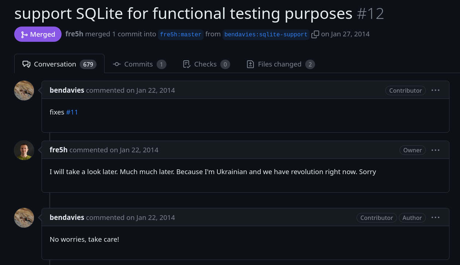Click fre5h profile avatar
The height and width of the screenshot is (265, 460).
click(x=24, y=150)
